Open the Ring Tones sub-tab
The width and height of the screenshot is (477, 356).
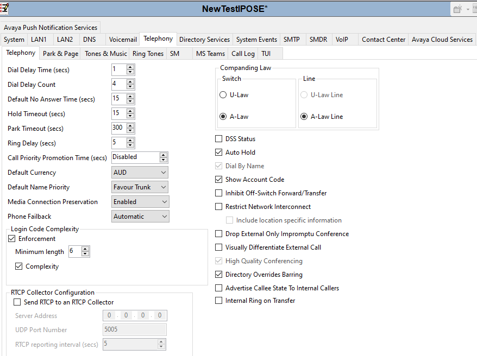(148, 54)
